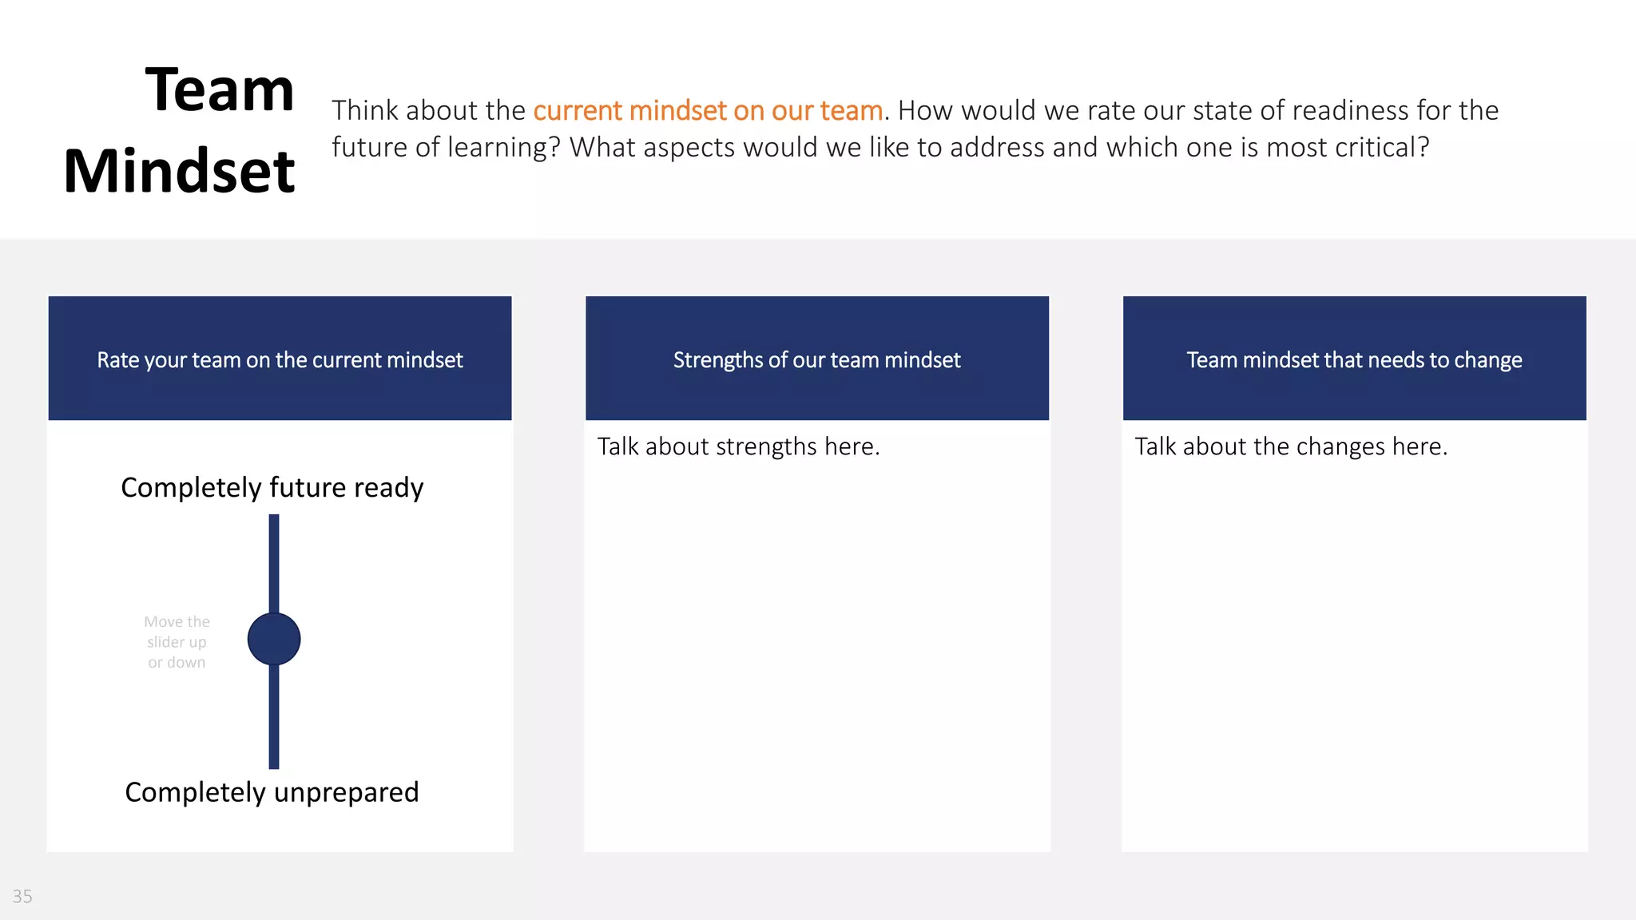Screen dimensions: 1636x920
Task: Click 'Strengths of our team mindset' header
Action: (816, 359)
